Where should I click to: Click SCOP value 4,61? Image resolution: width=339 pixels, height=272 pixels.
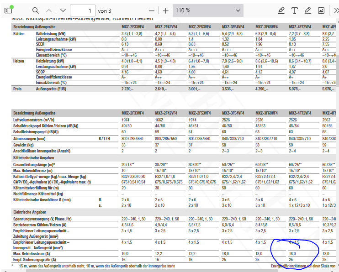click(x=226, y=72)
